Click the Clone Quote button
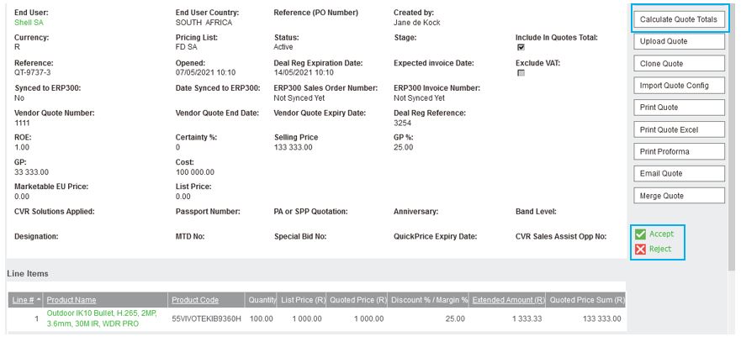This screenshot has height=342, width=741. click(x=678, y=64)
